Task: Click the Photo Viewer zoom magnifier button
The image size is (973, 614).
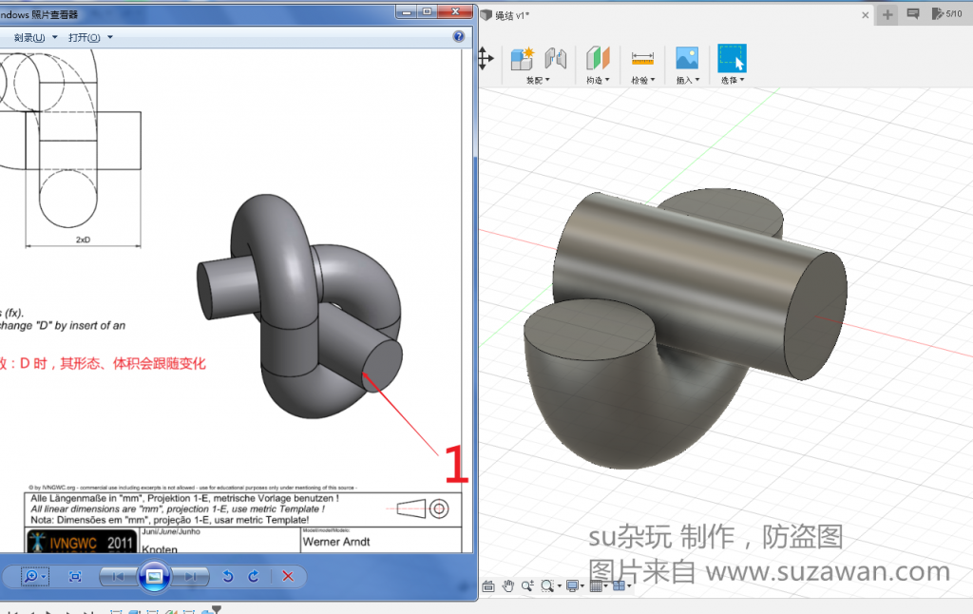Action: pos(35,577)
